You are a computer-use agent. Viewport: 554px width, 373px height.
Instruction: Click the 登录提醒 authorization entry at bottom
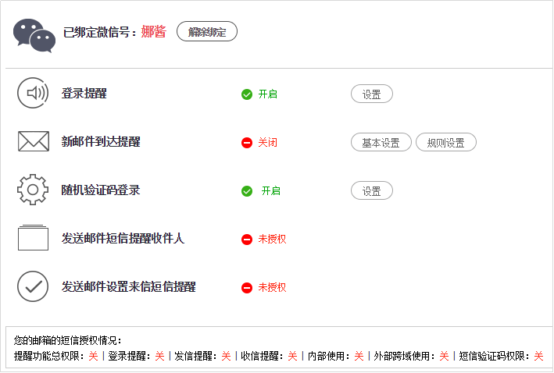(136, 356)
